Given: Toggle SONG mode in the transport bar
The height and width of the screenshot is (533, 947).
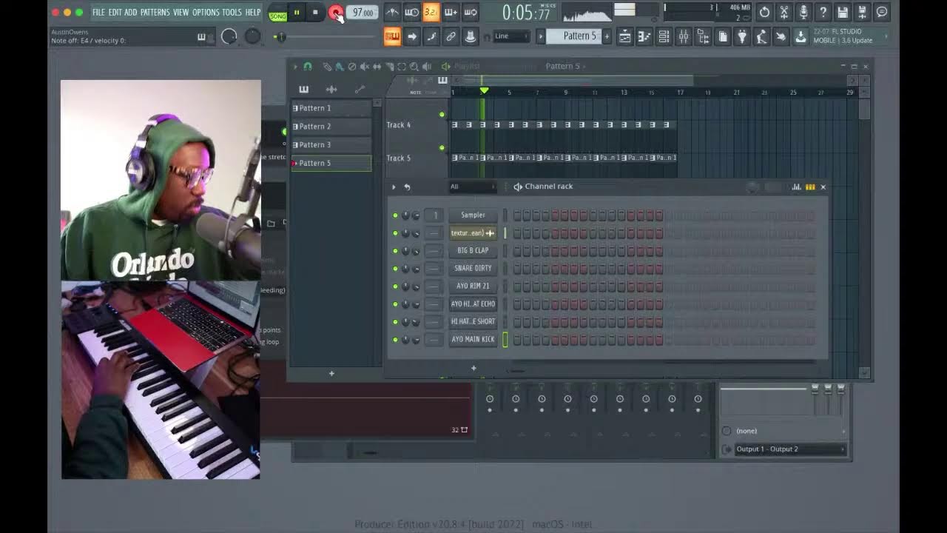Looking at the screenshot, I should pos(277,16).
